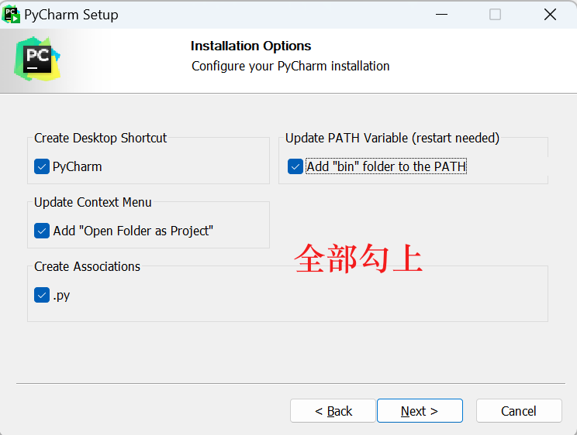Click the large PyCharm logo in the header

pyautogui.click(x=37, y=58)
